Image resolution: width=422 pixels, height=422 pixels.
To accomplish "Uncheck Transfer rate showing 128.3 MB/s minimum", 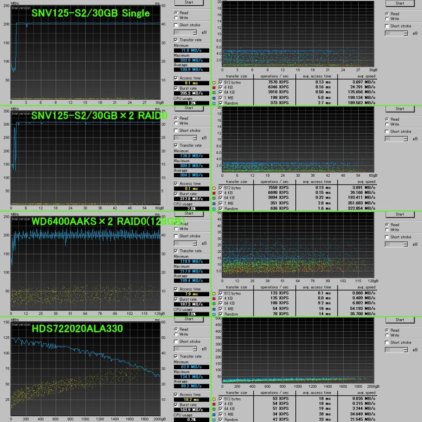I will tap(176, 146).
